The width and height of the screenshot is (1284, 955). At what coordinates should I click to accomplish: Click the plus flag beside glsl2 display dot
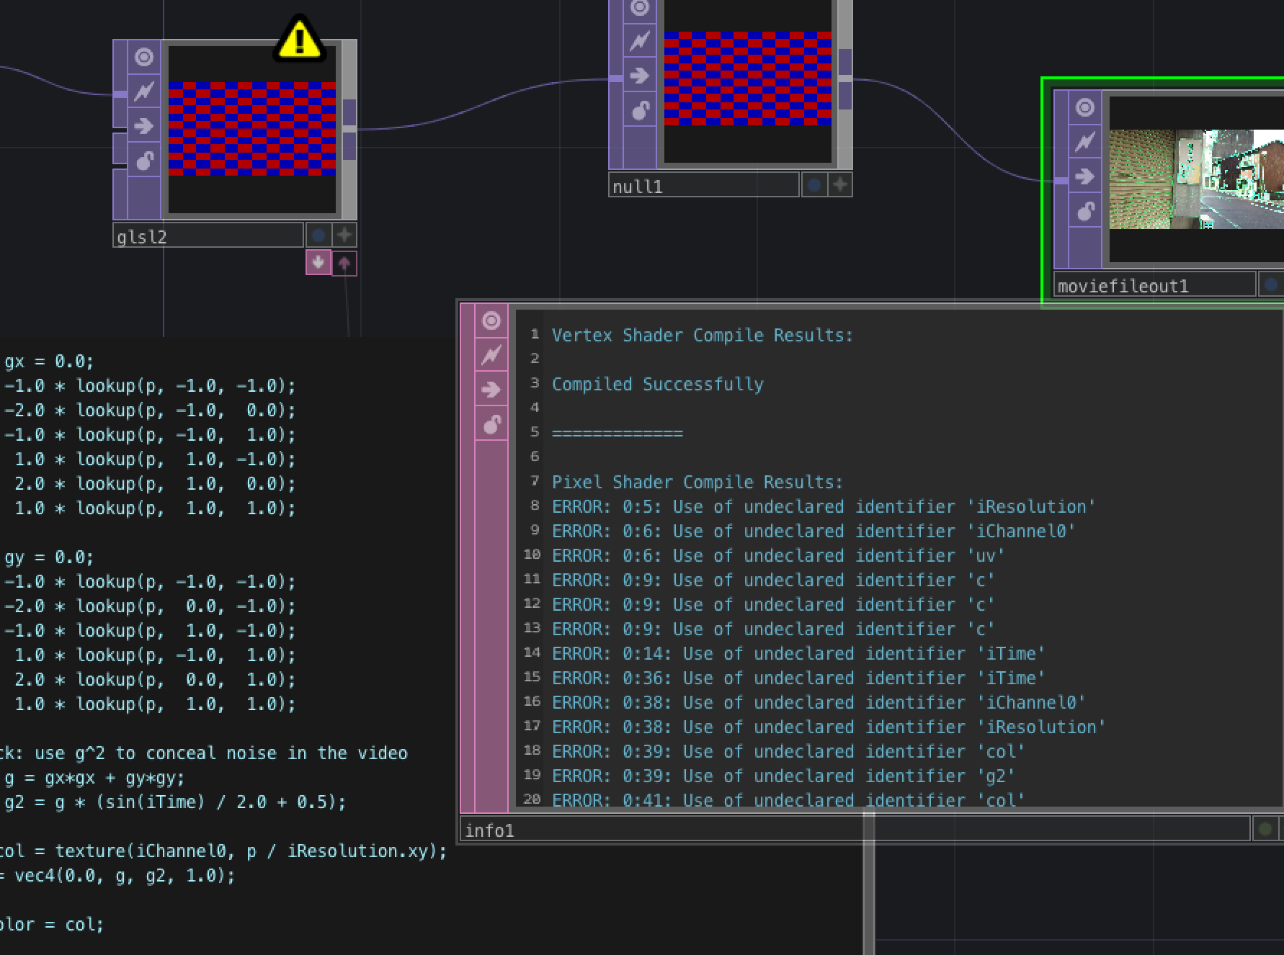click(x=344, y=235)
